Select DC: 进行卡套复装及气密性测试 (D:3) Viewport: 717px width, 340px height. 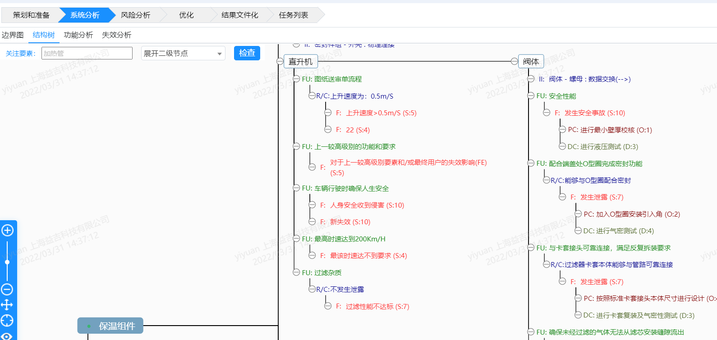coord(639,316)
